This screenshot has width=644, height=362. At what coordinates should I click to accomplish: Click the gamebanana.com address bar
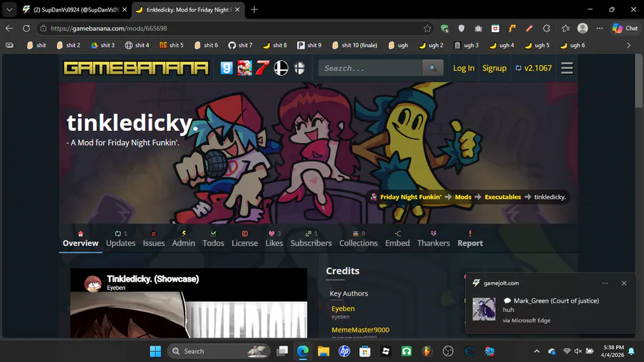[234, 29]
